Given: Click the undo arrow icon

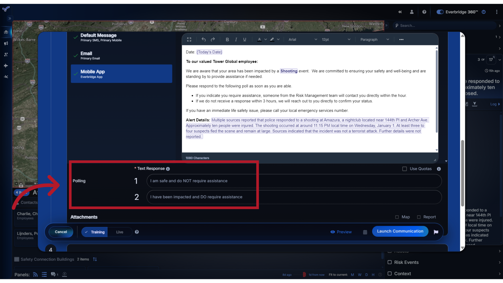Looking at the screenshot, I should point(204,39).
